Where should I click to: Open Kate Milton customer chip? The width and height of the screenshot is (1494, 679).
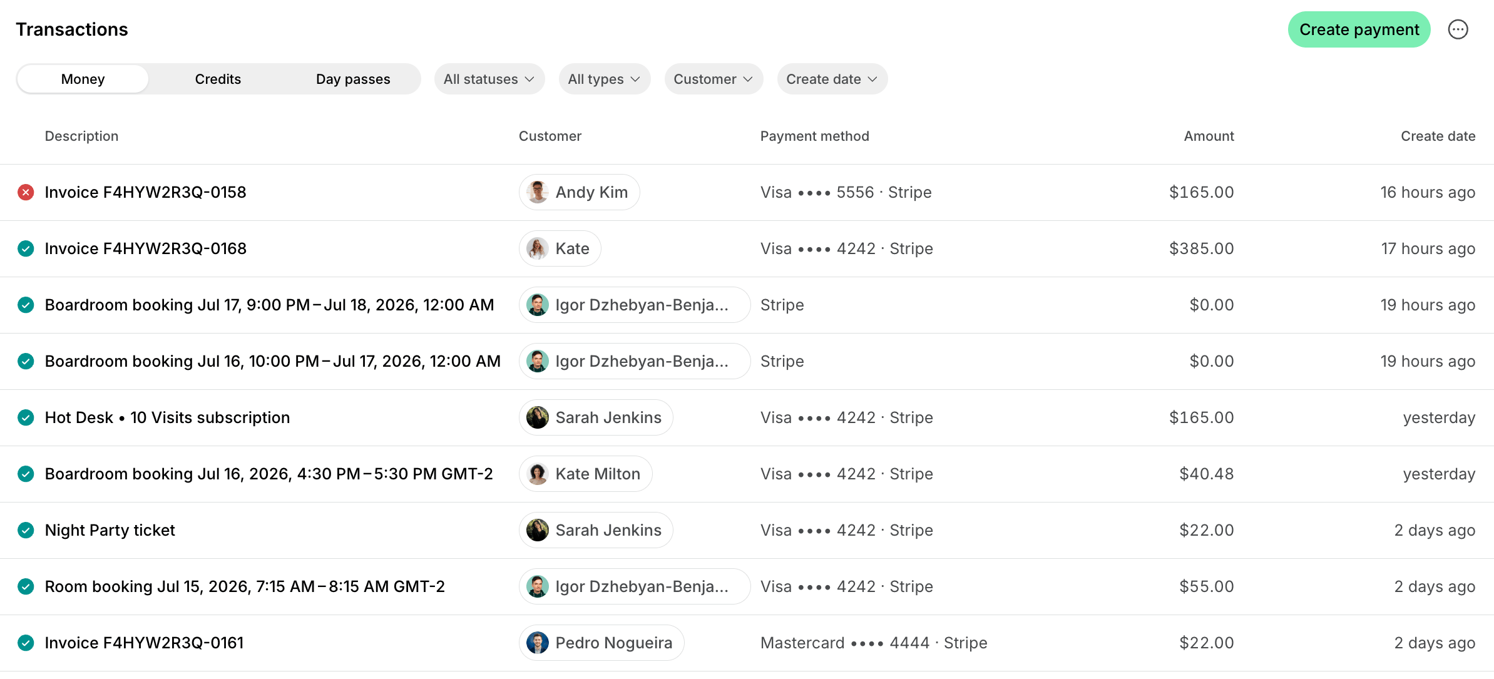tap(586, 474)
